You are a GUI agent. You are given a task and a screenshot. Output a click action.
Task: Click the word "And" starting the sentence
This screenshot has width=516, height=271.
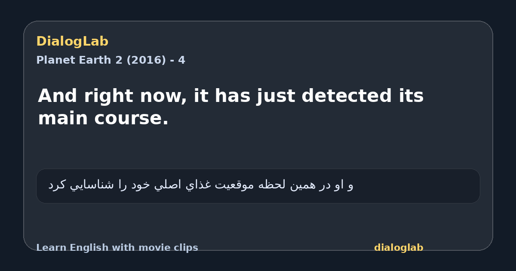pos(58,96)
